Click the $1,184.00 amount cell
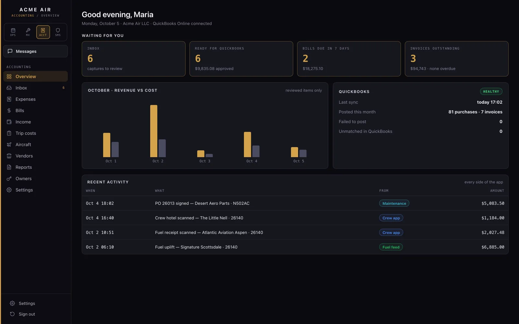 click(x=493, y=218)
